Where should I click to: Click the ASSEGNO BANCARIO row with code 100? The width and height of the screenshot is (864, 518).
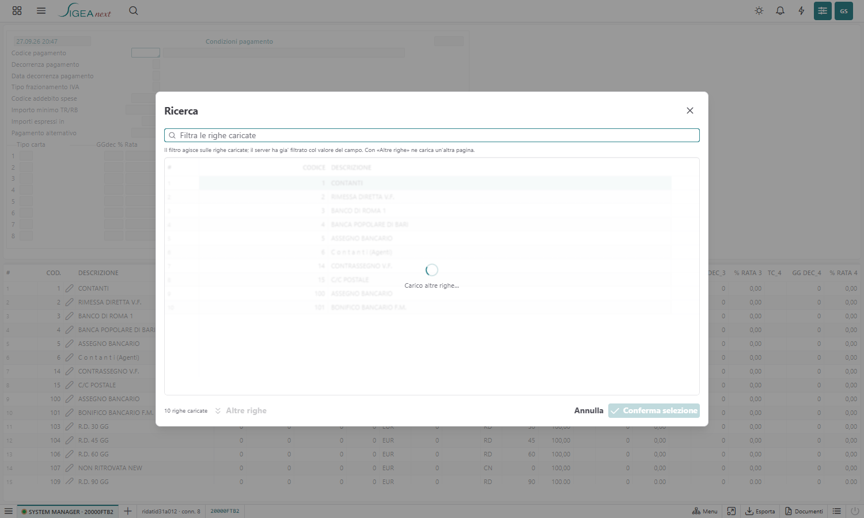point(109,399)
